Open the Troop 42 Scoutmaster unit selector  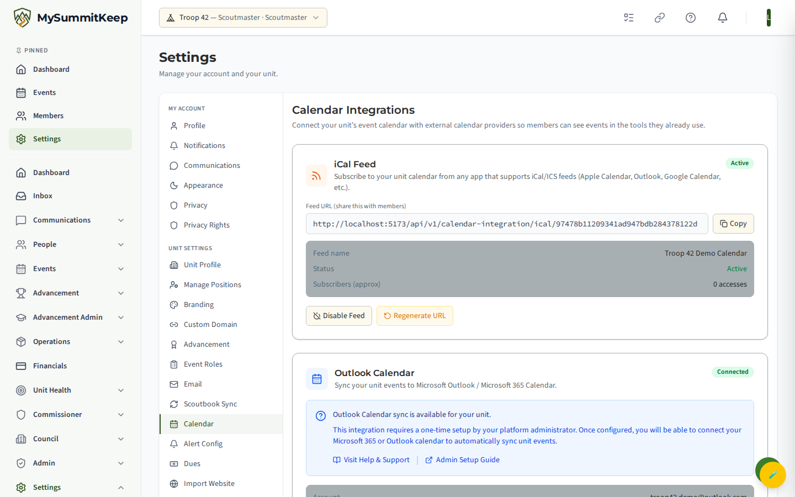point(243,18)
